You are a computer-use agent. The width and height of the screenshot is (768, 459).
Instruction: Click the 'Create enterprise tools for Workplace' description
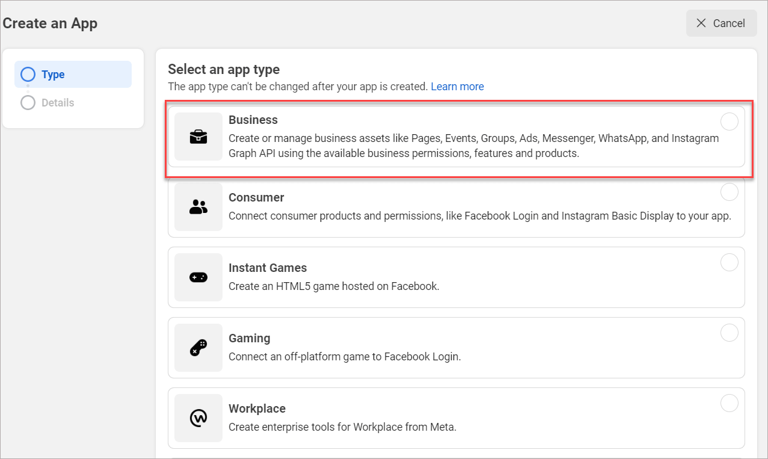pyautogui.click(x=342, y=427)
